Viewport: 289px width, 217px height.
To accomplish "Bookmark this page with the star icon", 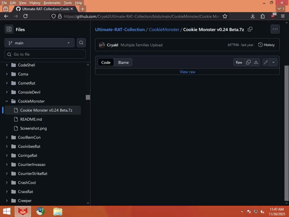I will point(225,16).
